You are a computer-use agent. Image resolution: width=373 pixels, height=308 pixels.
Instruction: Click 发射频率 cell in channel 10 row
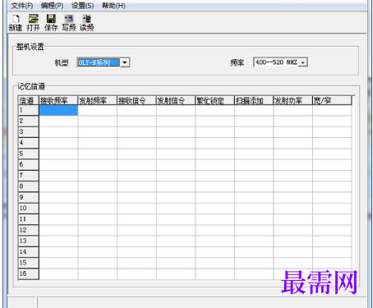pyautogui.click(x=98, y=209)
